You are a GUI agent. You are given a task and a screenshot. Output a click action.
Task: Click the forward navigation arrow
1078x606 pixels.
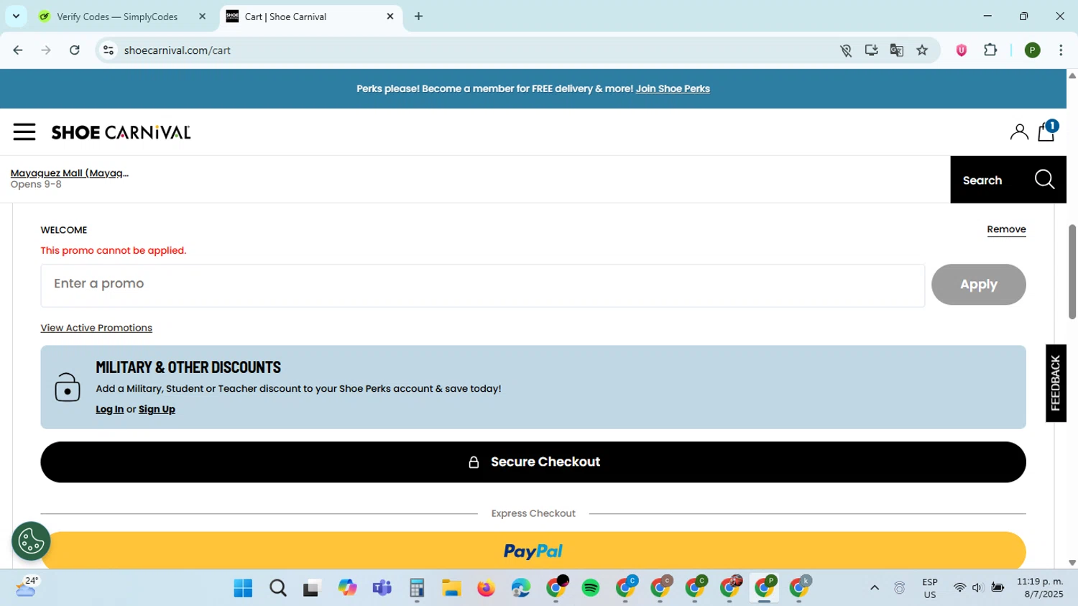point(46,50)
